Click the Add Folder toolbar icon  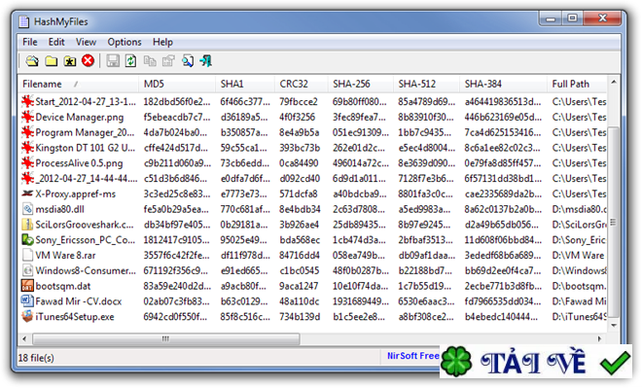tap(52, 61)
